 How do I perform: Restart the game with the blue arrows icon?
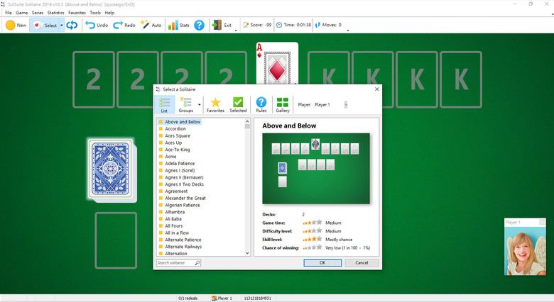point(72,25)
